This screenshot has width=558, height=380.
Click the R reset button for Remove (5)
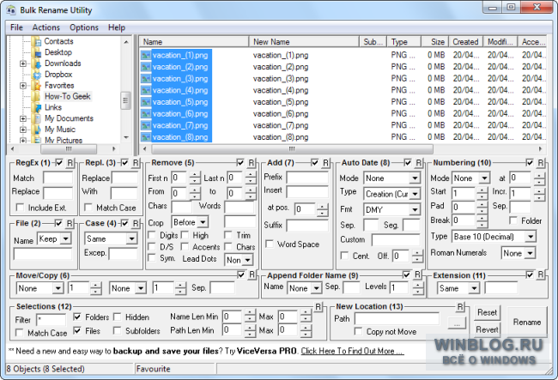point(252,163)
